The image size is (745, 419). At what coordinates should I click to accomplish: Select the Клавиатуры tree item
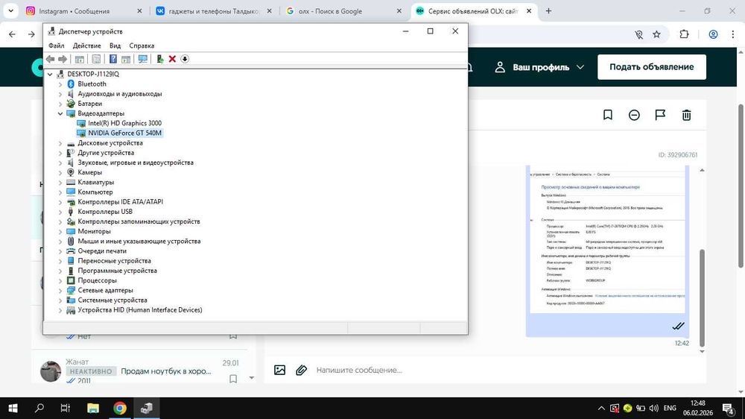coord(95,182)
